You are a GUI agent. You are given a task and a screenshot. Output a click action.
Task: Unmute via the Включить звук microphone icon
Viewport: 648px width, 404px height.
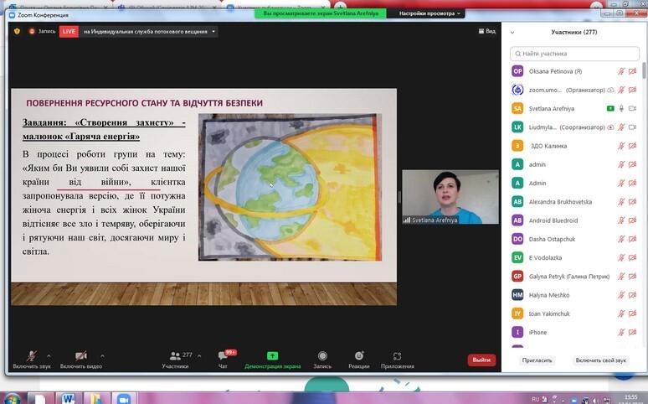31,356
